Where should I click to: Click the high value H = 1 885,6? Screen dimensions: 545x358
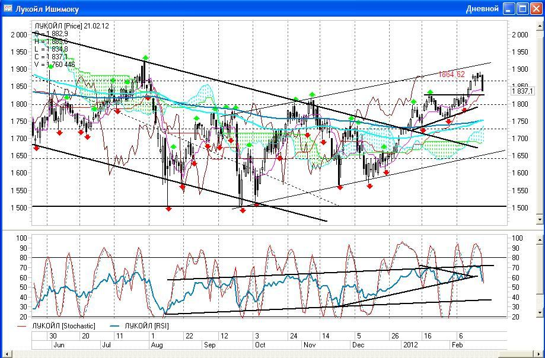[51, 41]
